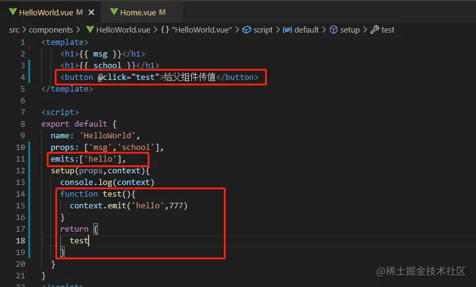This screenshot has height=287, width=476.
Task: Click the variable icon beside default breadcrumb
Action: [287, 29]
